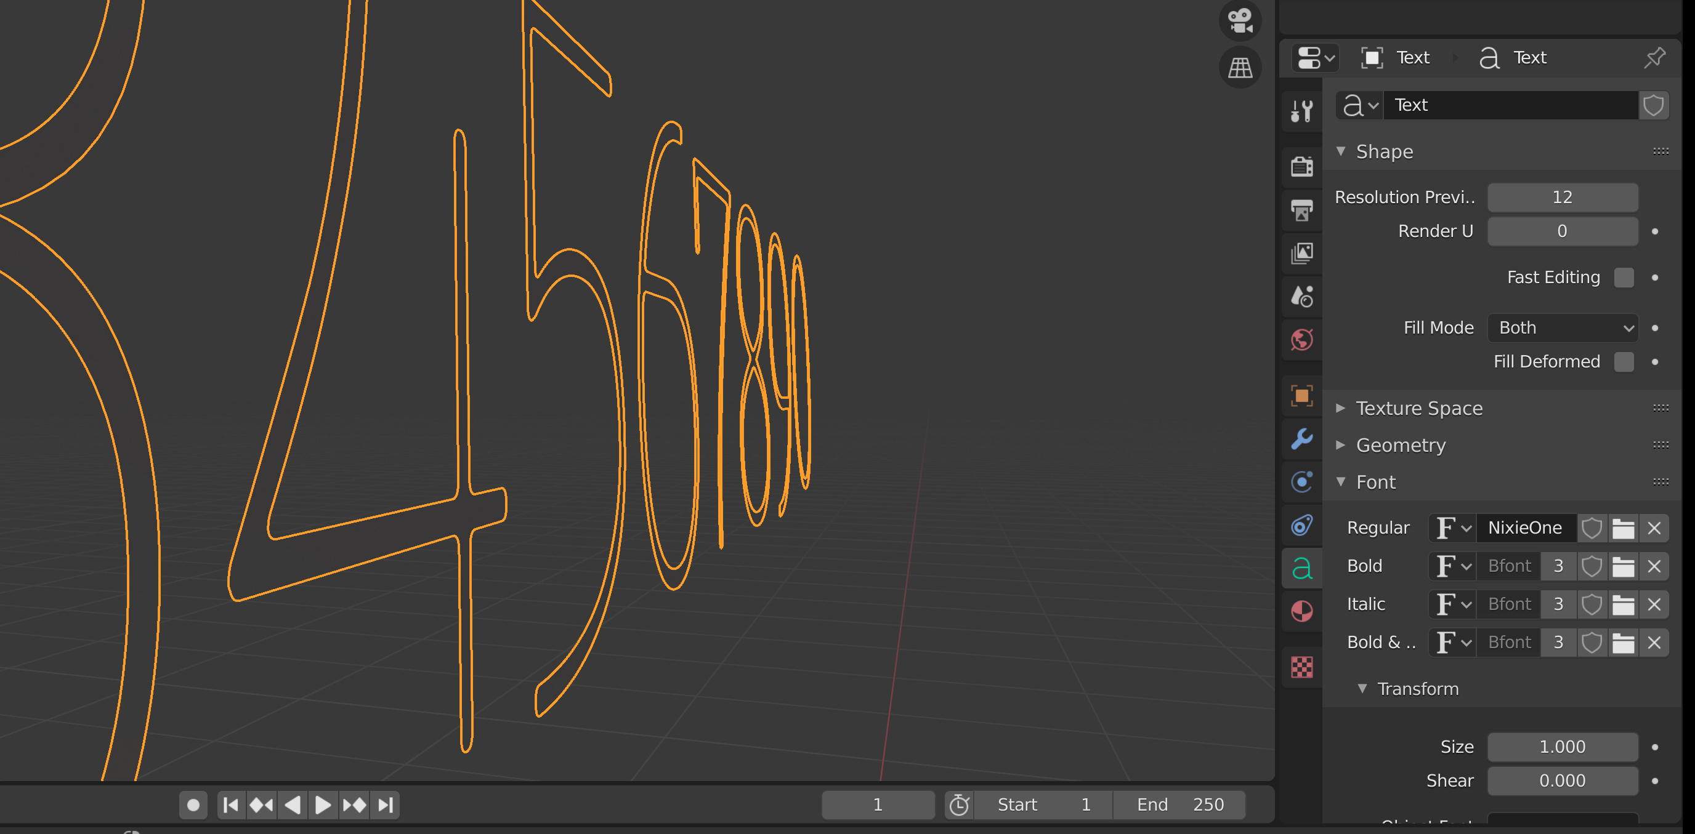Open the Material properties tab
This screenshot has width=1695, height=834.
tap(1301, 612)
